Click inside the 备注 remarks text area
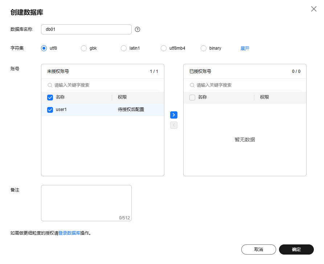The image size is (324, 264). 86,201
